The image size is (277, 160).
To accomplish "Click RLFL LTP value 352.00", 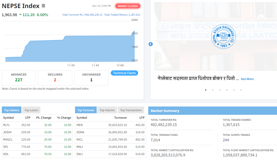I will point(26,125).
